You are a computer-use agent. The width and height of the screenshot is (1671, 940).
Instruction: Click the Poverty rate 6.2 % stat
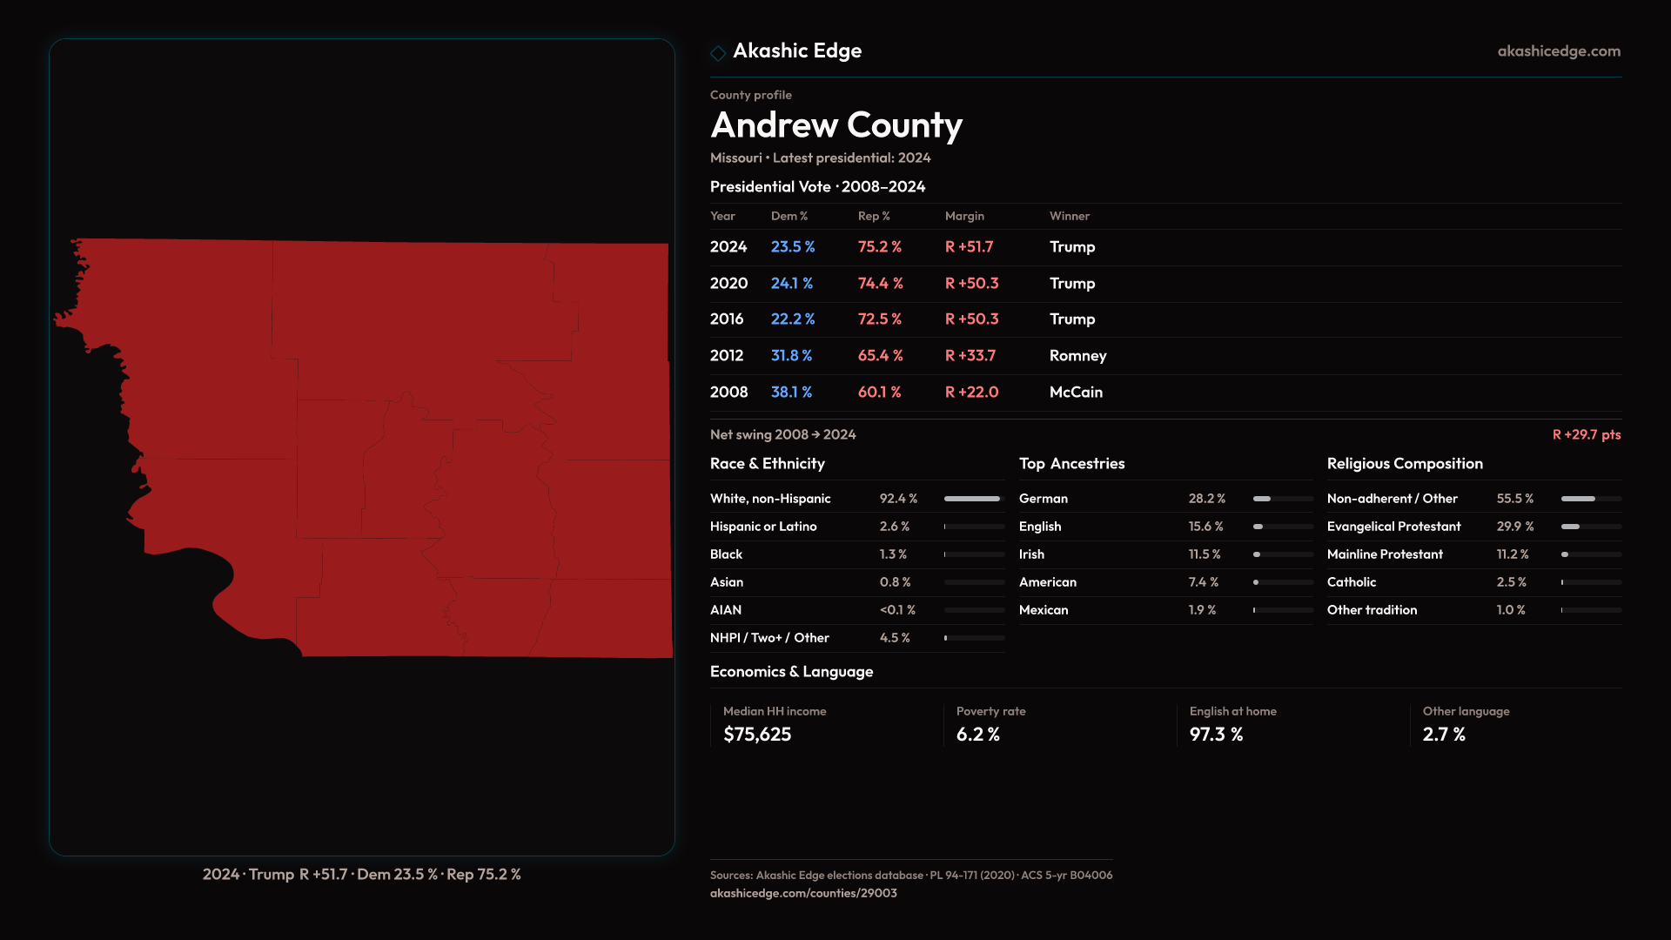point(978,735)
